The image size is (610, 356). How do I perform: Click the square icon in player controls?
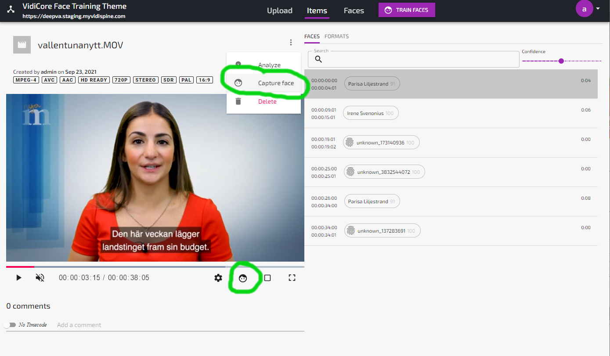coord(267,278)
